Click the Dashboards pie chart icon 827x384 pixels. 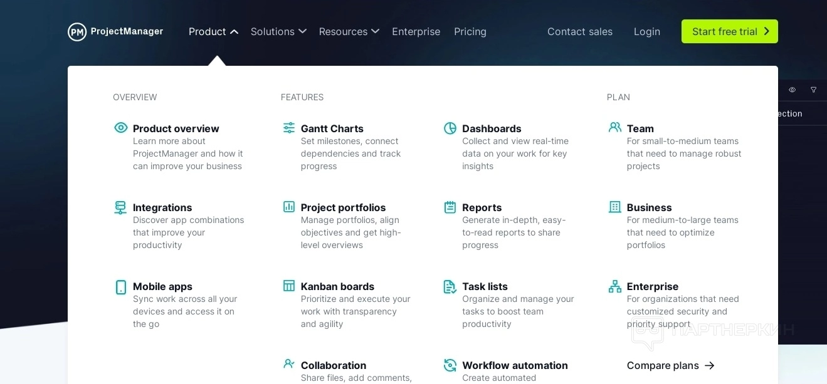tap(450, 128)
